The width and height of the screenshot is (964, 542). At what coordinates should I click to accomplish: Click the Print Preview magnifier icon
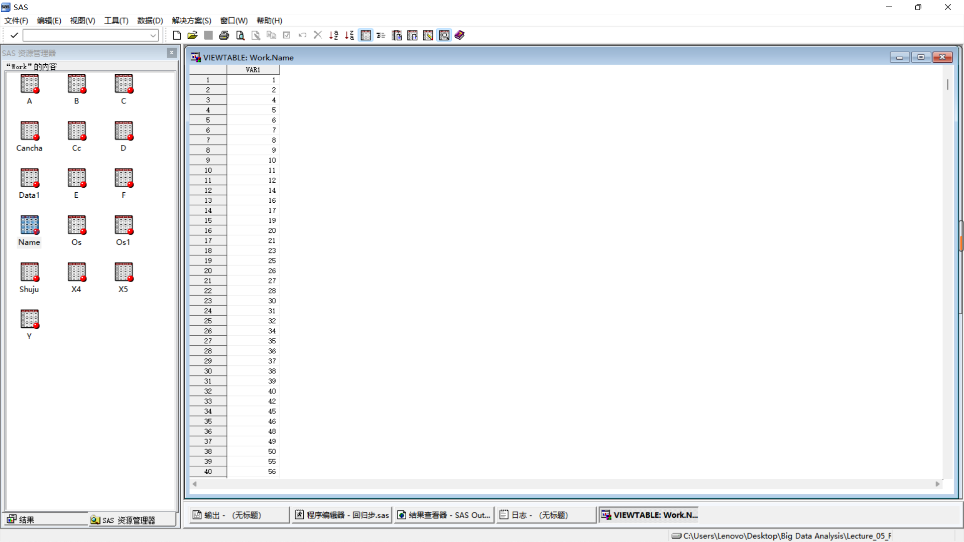pyautogui.click(x=240, y=35)
